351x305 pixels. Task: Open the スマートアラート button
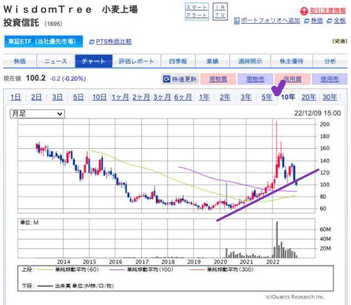(197, 12)
